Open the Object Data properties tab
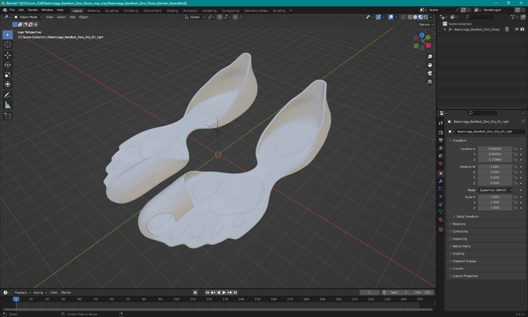This screenshot has width=528, height=317. pyautogui.click(x=441, y=212)
